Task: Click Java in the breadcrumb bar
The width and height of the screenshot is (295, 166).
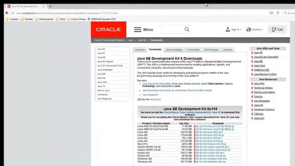Action: (x=130, y=40)
